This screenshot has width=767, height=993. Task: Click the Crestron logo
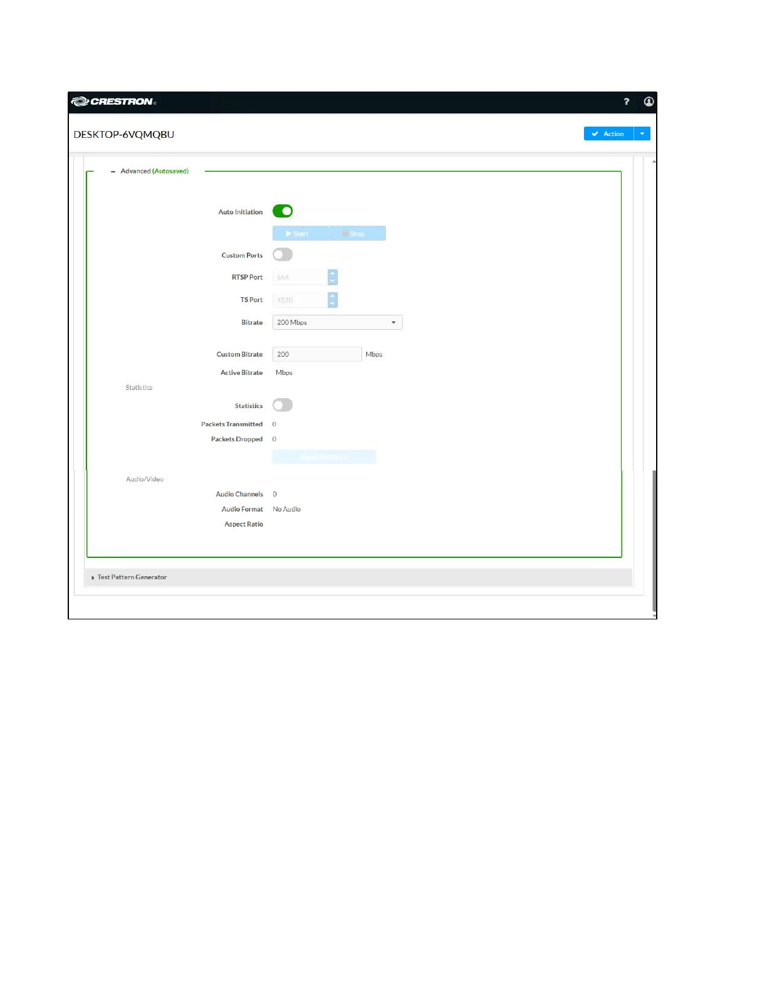pos(113,102)
